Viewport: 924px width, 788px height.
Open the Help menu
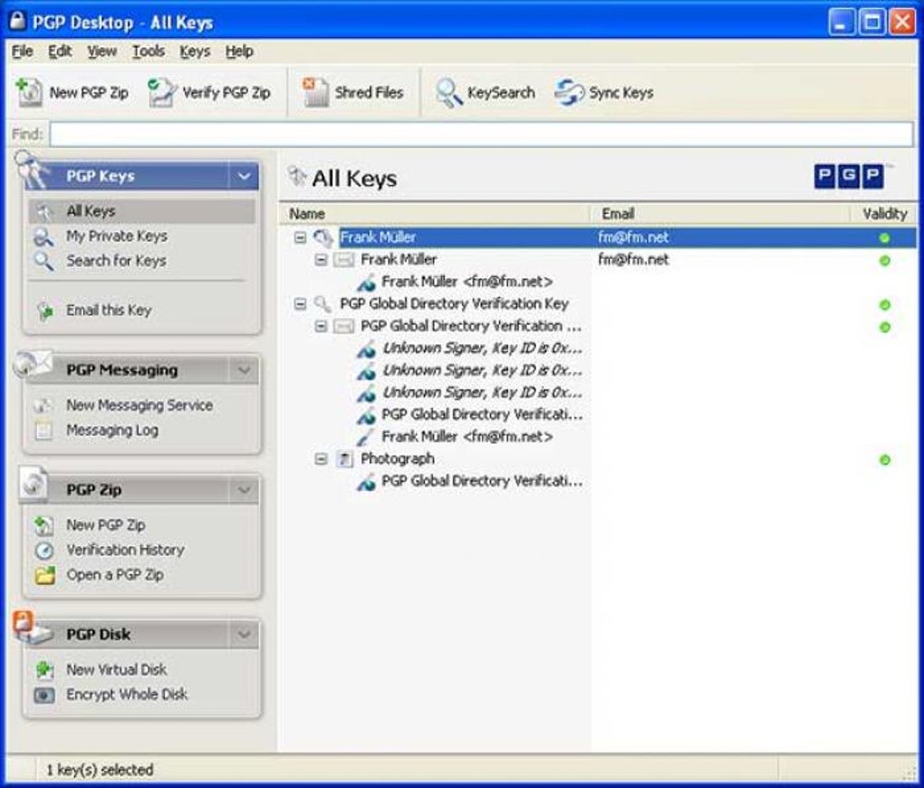(239, 52)
